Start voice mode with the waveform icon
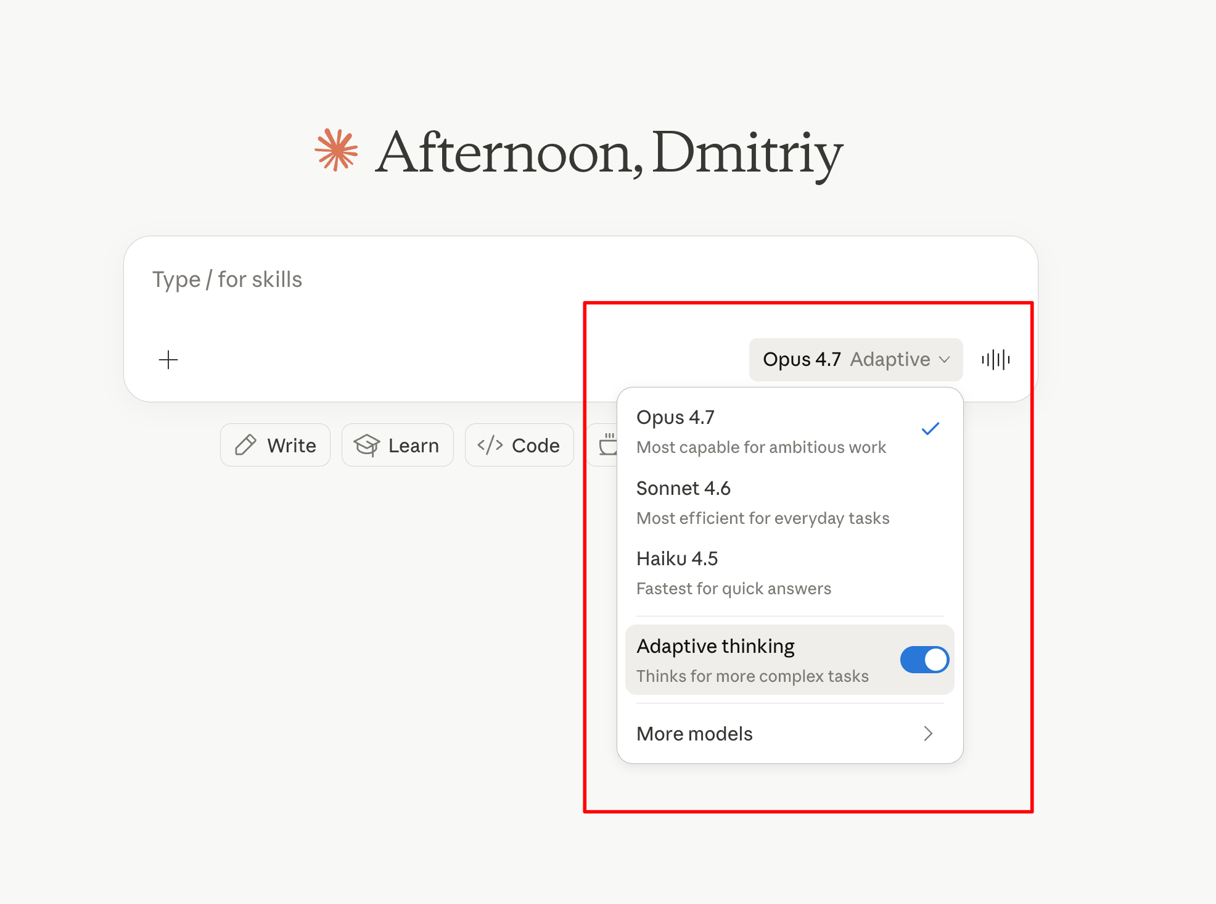This screenshot has height=904, width=1216. point(996,360)
